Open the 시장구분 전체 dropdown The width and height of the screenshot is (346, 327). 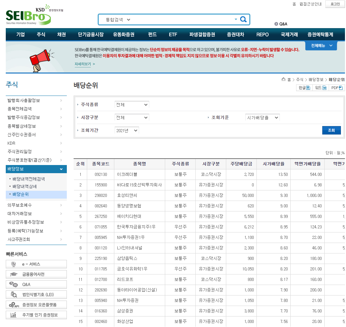point(132,118)
